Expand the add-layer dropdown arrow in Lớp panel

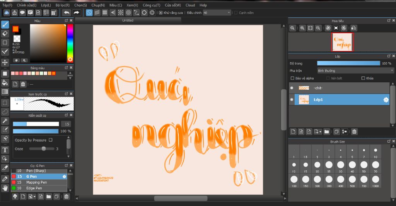[320, 132]
